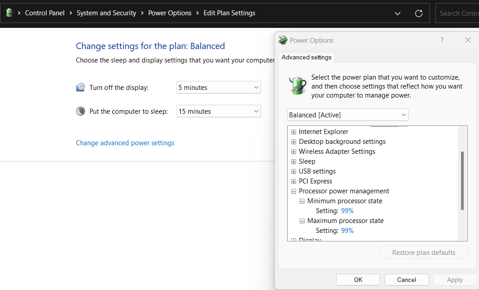The width and height of the screenshot is (479, 290).
Task: Select the Advanced settings tab
Action: [306, 57]
